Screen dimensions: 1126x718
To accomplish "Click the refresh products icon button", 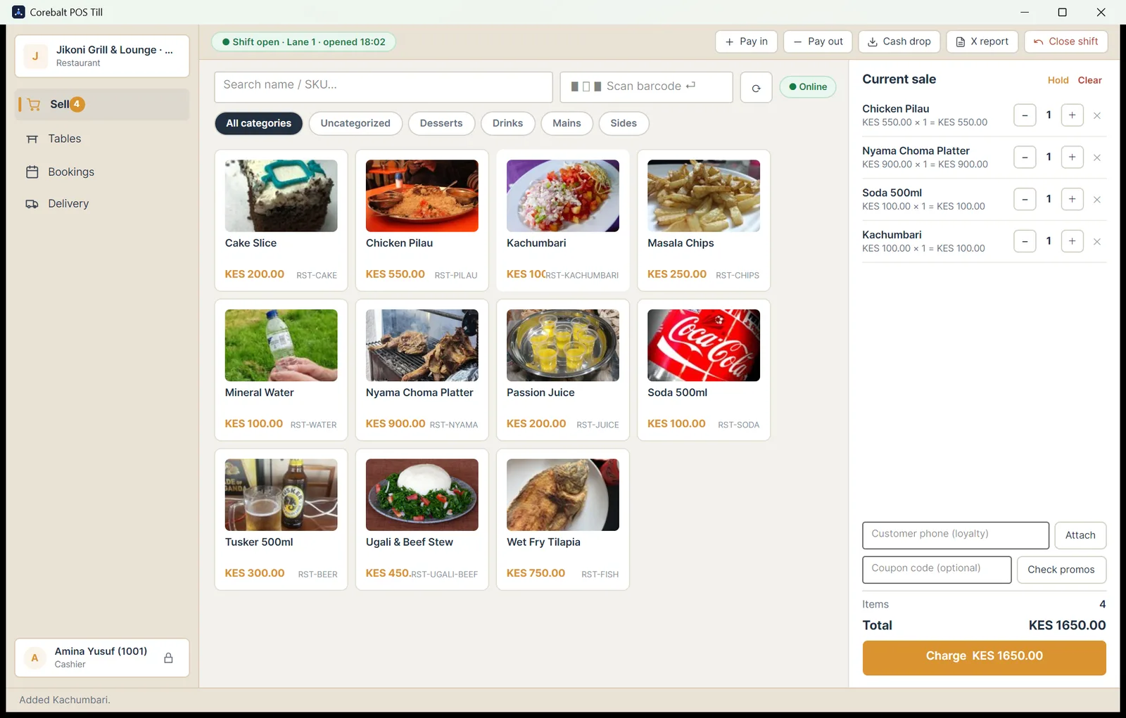I will tap(756, 87).
